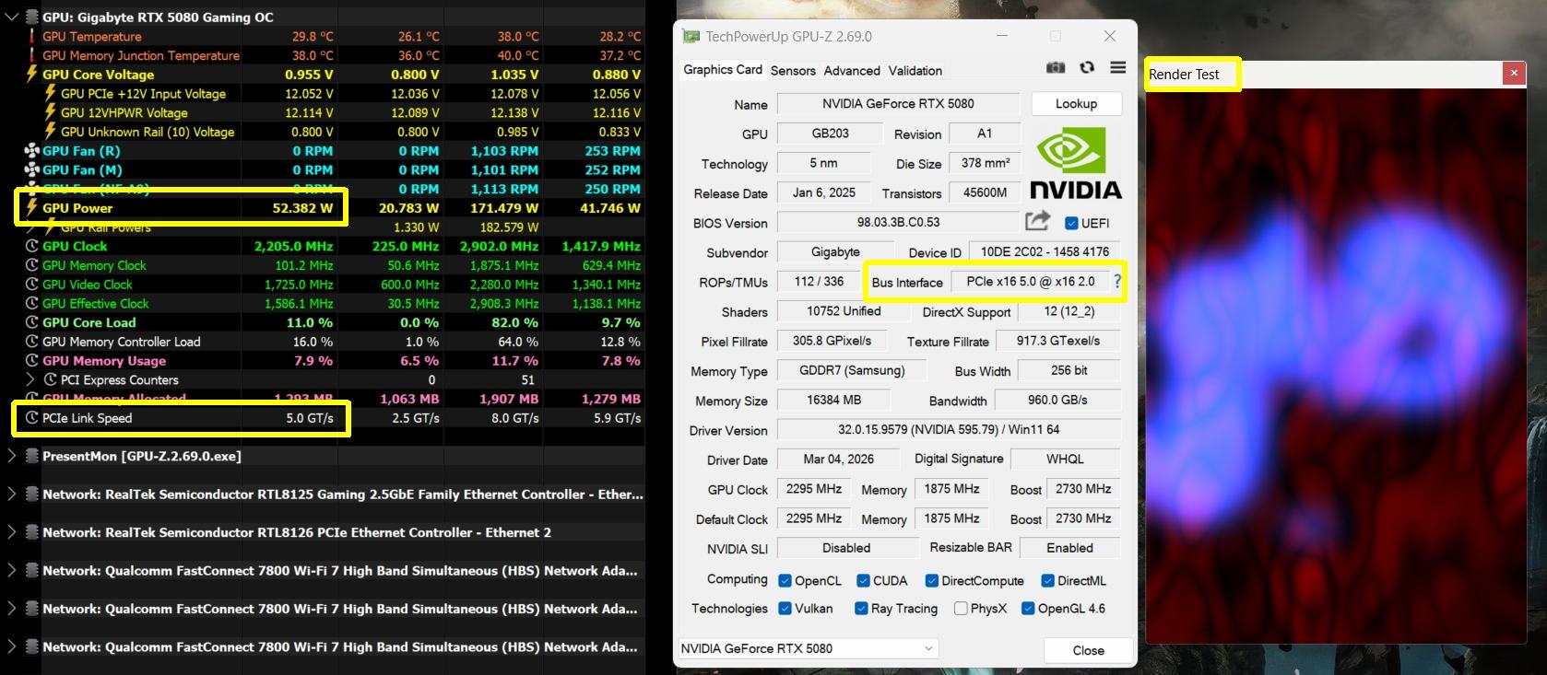Click the Name field NVIDIA GeForce RTX 5080
This screenshot has width=1547, height=675.
pos(898,104)
